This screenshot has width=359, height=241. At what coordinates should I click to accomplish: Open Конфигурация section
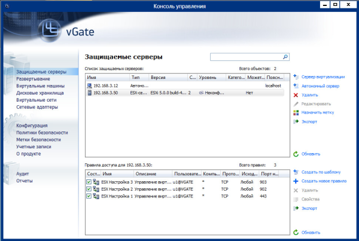(x=32, y=126)
